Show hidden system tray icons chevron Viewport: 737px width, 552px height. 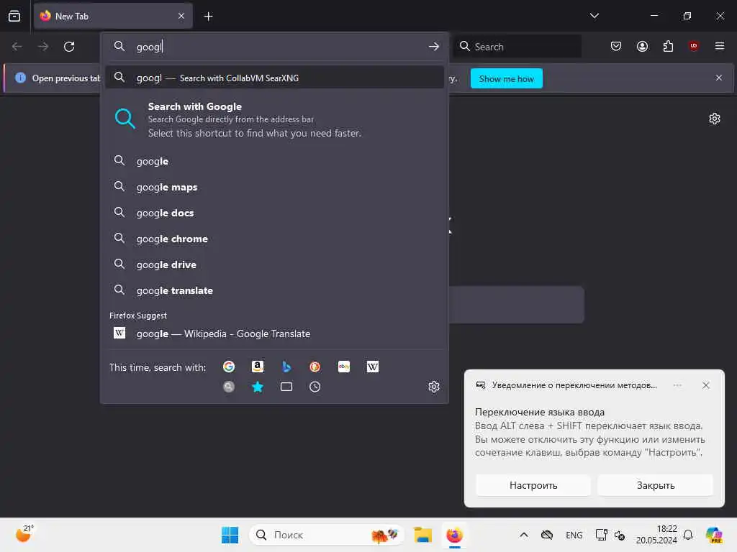pyautogui.click(x=524, y=535)
